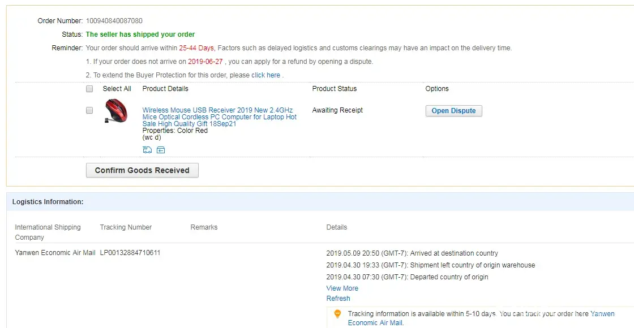Click the Logistics Information section header
This screenshot has height=328, width=634.
point(48,202)
